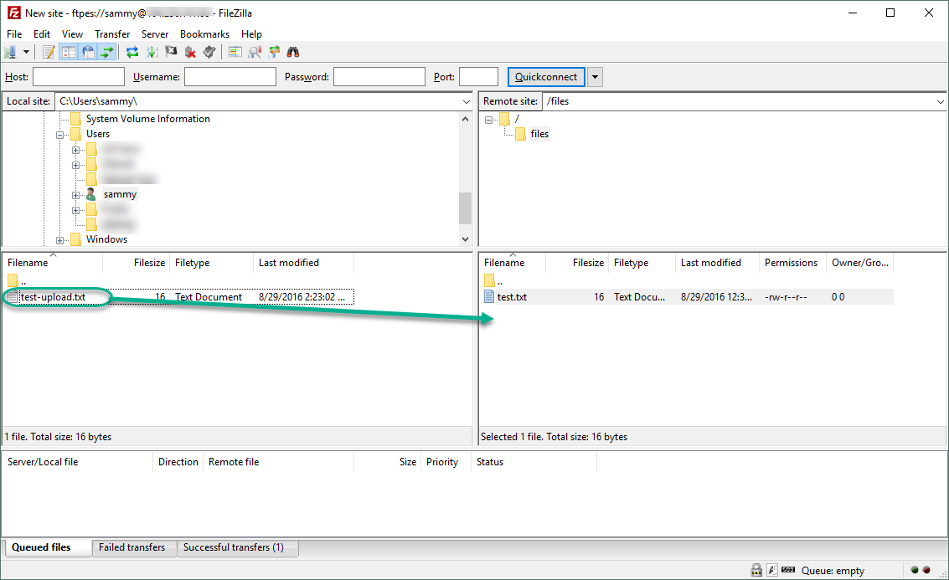Open the Remote site path dropdown
Image resolution: width=949 pixels, height=580 pixels.
point(940,101)
